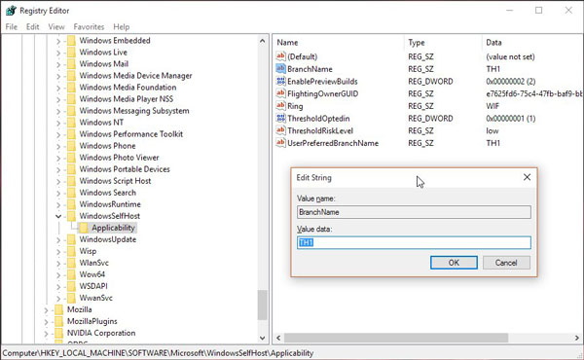584x360 pixels.
Task: Click the UserPreferredBranchName string icon
Action: 280,143
